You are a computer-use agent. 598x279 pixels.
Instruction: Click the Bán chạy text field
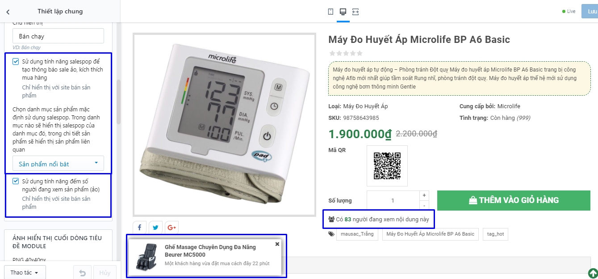pyautogui.click(x=58, y=36)
